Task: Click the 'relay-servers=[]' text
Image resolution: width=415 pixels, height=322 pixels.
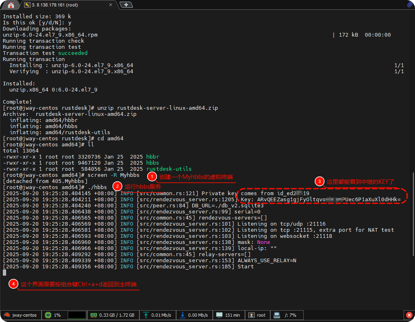Action: [225, 255]
